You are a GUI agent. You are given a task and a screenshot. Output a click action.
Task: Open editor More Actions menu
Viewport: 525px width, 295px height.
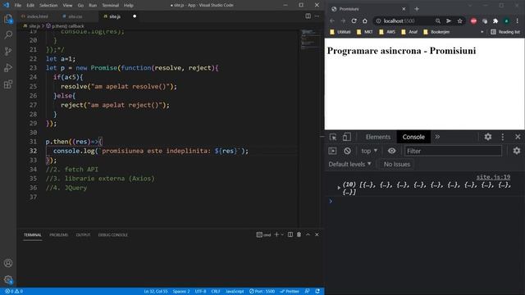point(317,16)
